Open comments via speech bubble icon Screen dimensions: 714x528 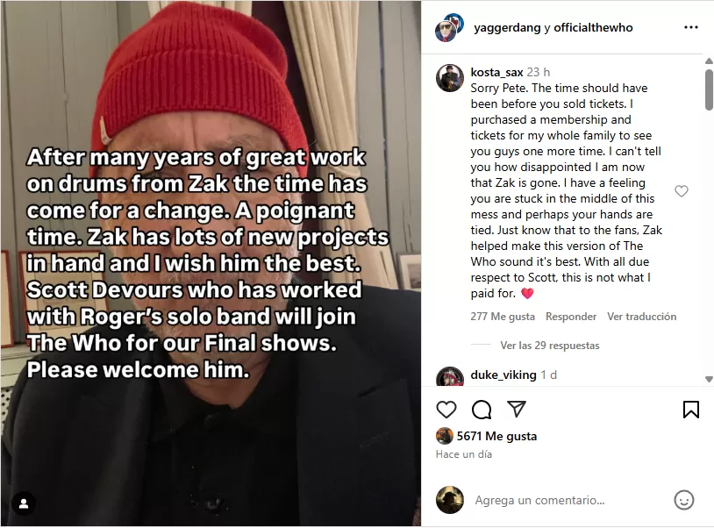[482, 410]
